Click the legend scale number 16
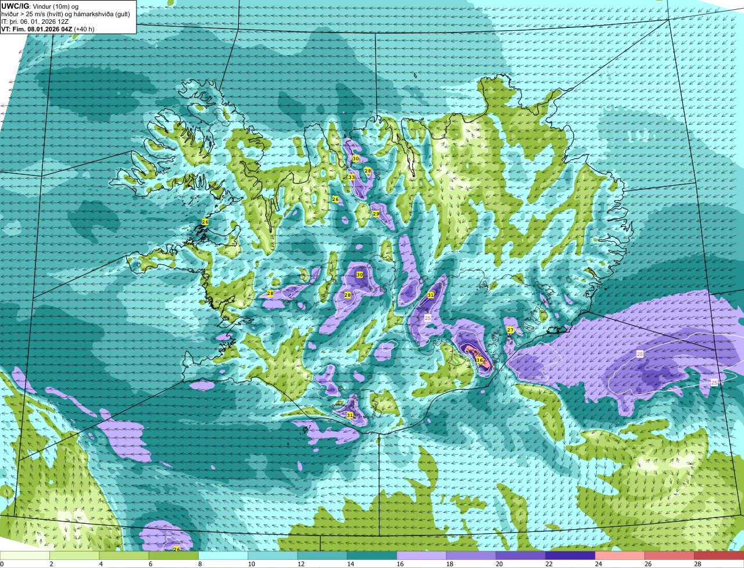This screenshot has height=568, width=744. (399, 564)
